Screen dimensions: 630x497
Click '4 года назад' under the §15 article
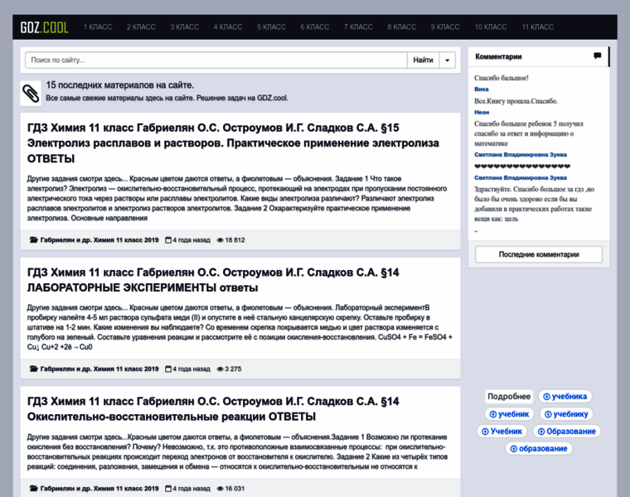coord(191,240)
